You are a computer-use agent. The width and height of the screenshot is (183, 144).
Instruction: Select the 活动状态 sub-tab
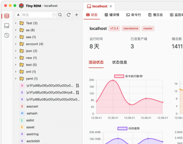pos(96,62)
